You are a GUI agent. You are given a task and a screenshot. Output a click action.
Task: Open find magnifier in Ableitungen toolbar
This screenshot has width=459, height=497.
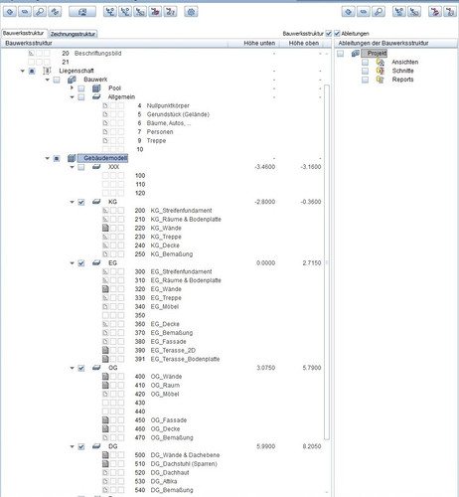point(379,12)
